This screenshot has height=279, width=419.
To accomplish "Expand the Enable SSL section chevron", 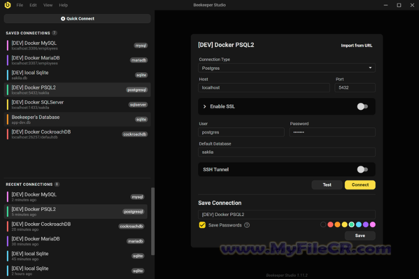I will 205,106.
